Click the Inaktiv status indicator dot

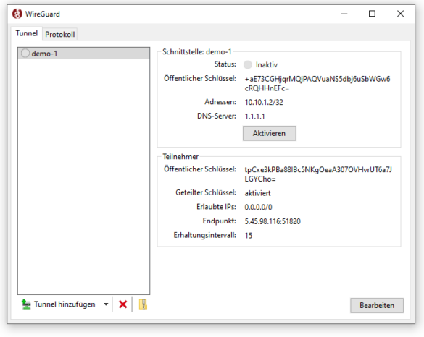[x=247, y=65]
